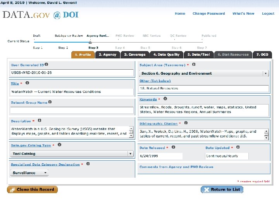Open the Surveillance category dropdown

coord(29,173)
